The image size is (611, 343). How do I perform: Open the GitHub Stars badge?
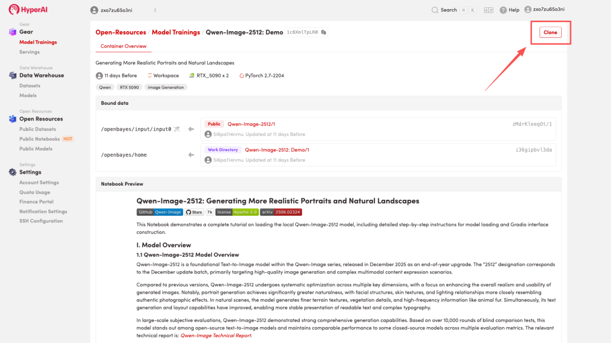click(194, 212)
